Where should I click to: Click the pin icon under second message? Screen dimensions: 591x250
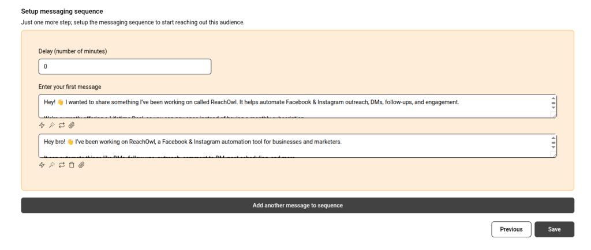click(x=52, y=165)
